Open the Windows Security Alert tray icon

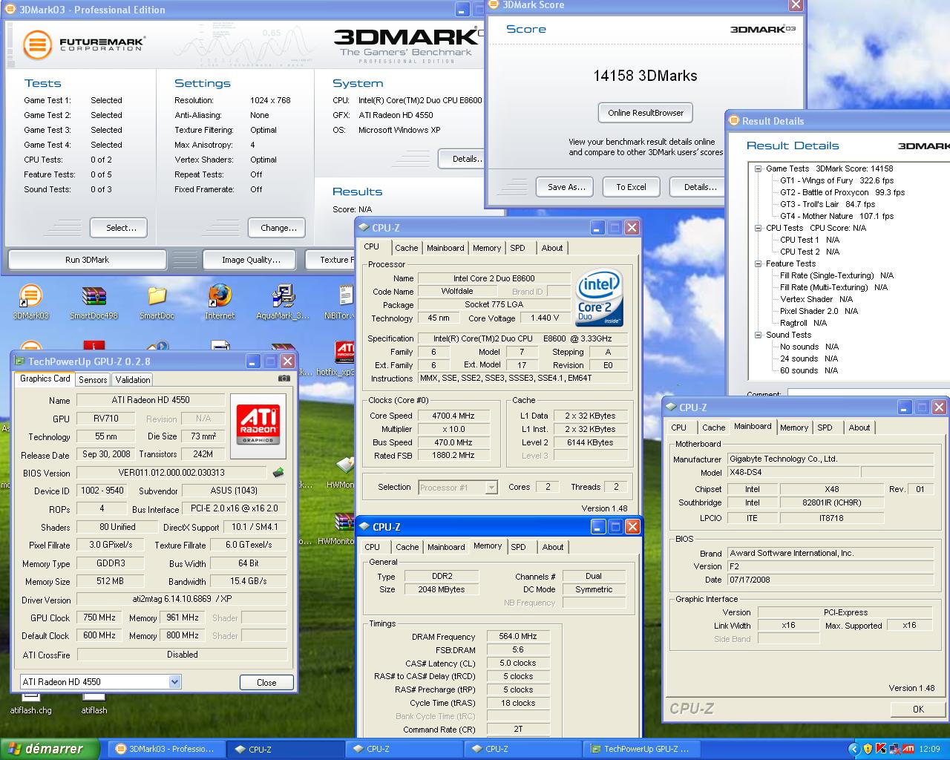[x=868, y=749]
